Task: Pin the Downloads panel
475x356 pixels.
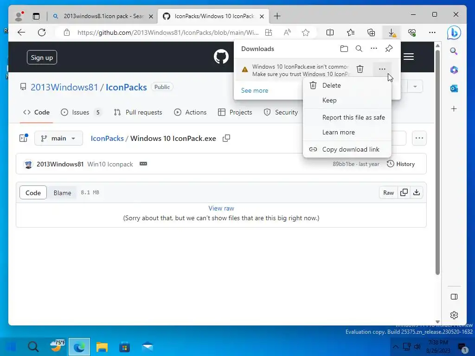Action: [x=389, y=48]
